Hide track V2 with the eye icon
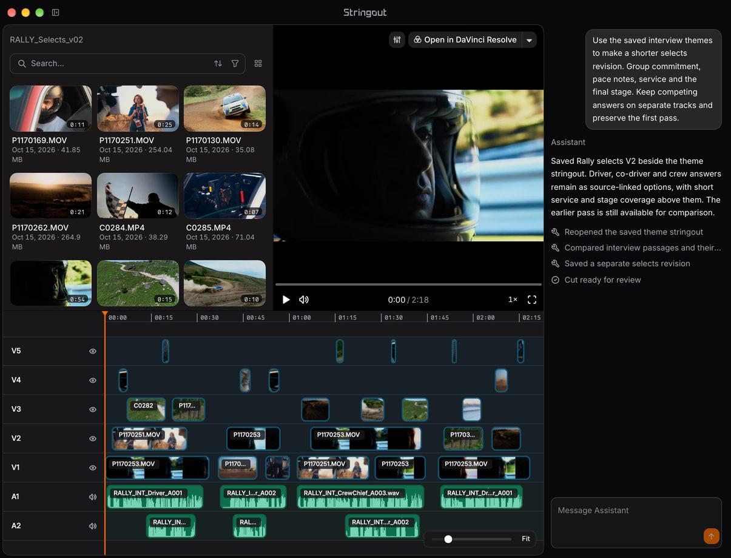Viewport: 731px width, 558px height. pos(93,439)
